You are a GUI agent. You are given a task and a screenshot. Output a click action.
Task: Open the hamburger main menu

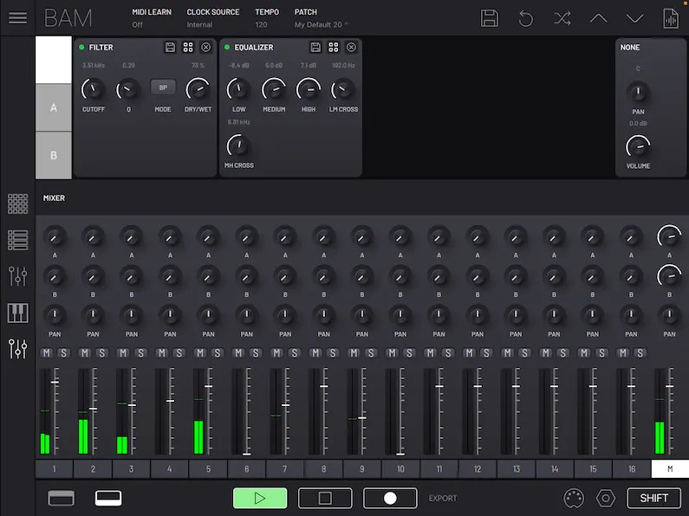17,17
